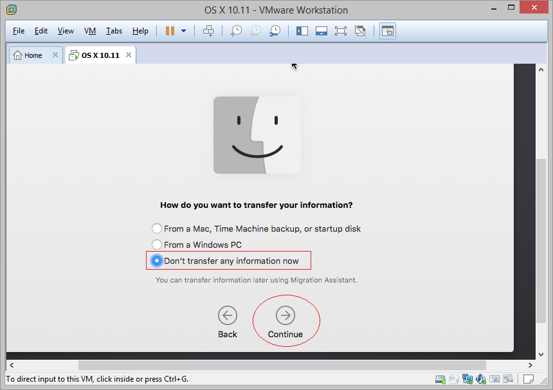Click the status bar 'To direct input' message
The height and width of the screenshot is (390, 553).
pos(97,379)
